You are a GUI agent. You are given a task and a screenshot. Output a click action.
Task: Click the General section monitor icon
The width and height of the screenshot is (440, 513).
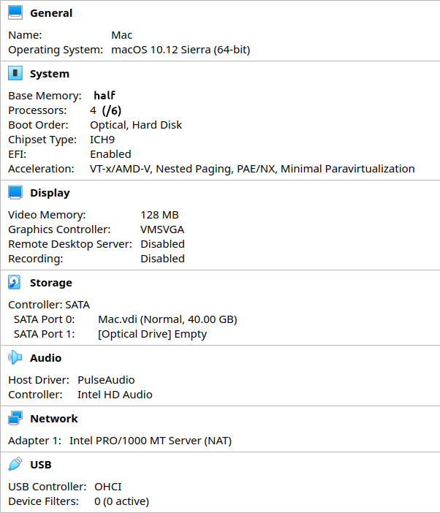[x=15, y=12]
